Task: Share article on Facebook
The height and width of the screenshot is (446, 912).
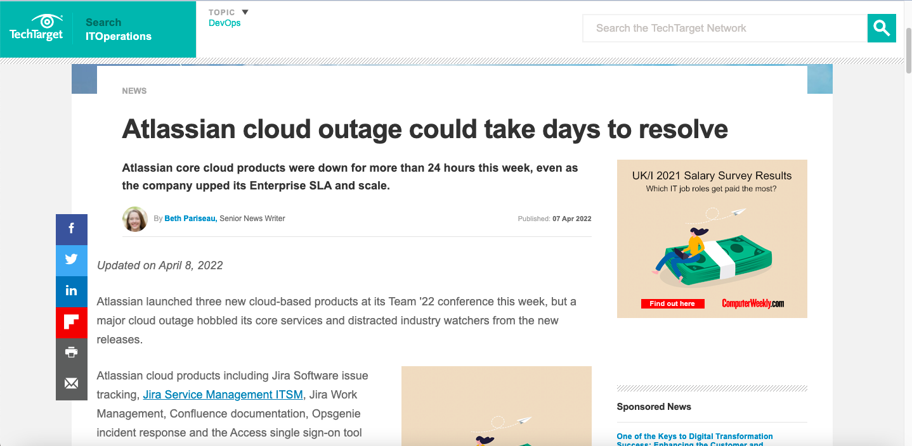Action: (x=71, y=229)
